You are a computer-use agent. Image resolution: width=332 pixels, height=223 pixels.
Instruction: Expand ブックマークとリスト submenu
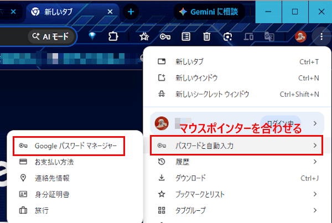pos(238,194)
